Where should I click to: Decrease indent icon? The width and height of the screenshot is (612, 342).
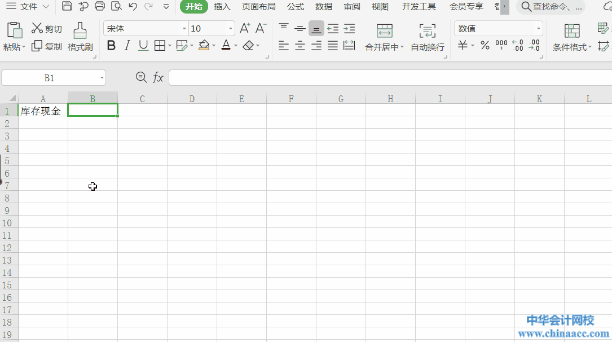pos(333,28)
